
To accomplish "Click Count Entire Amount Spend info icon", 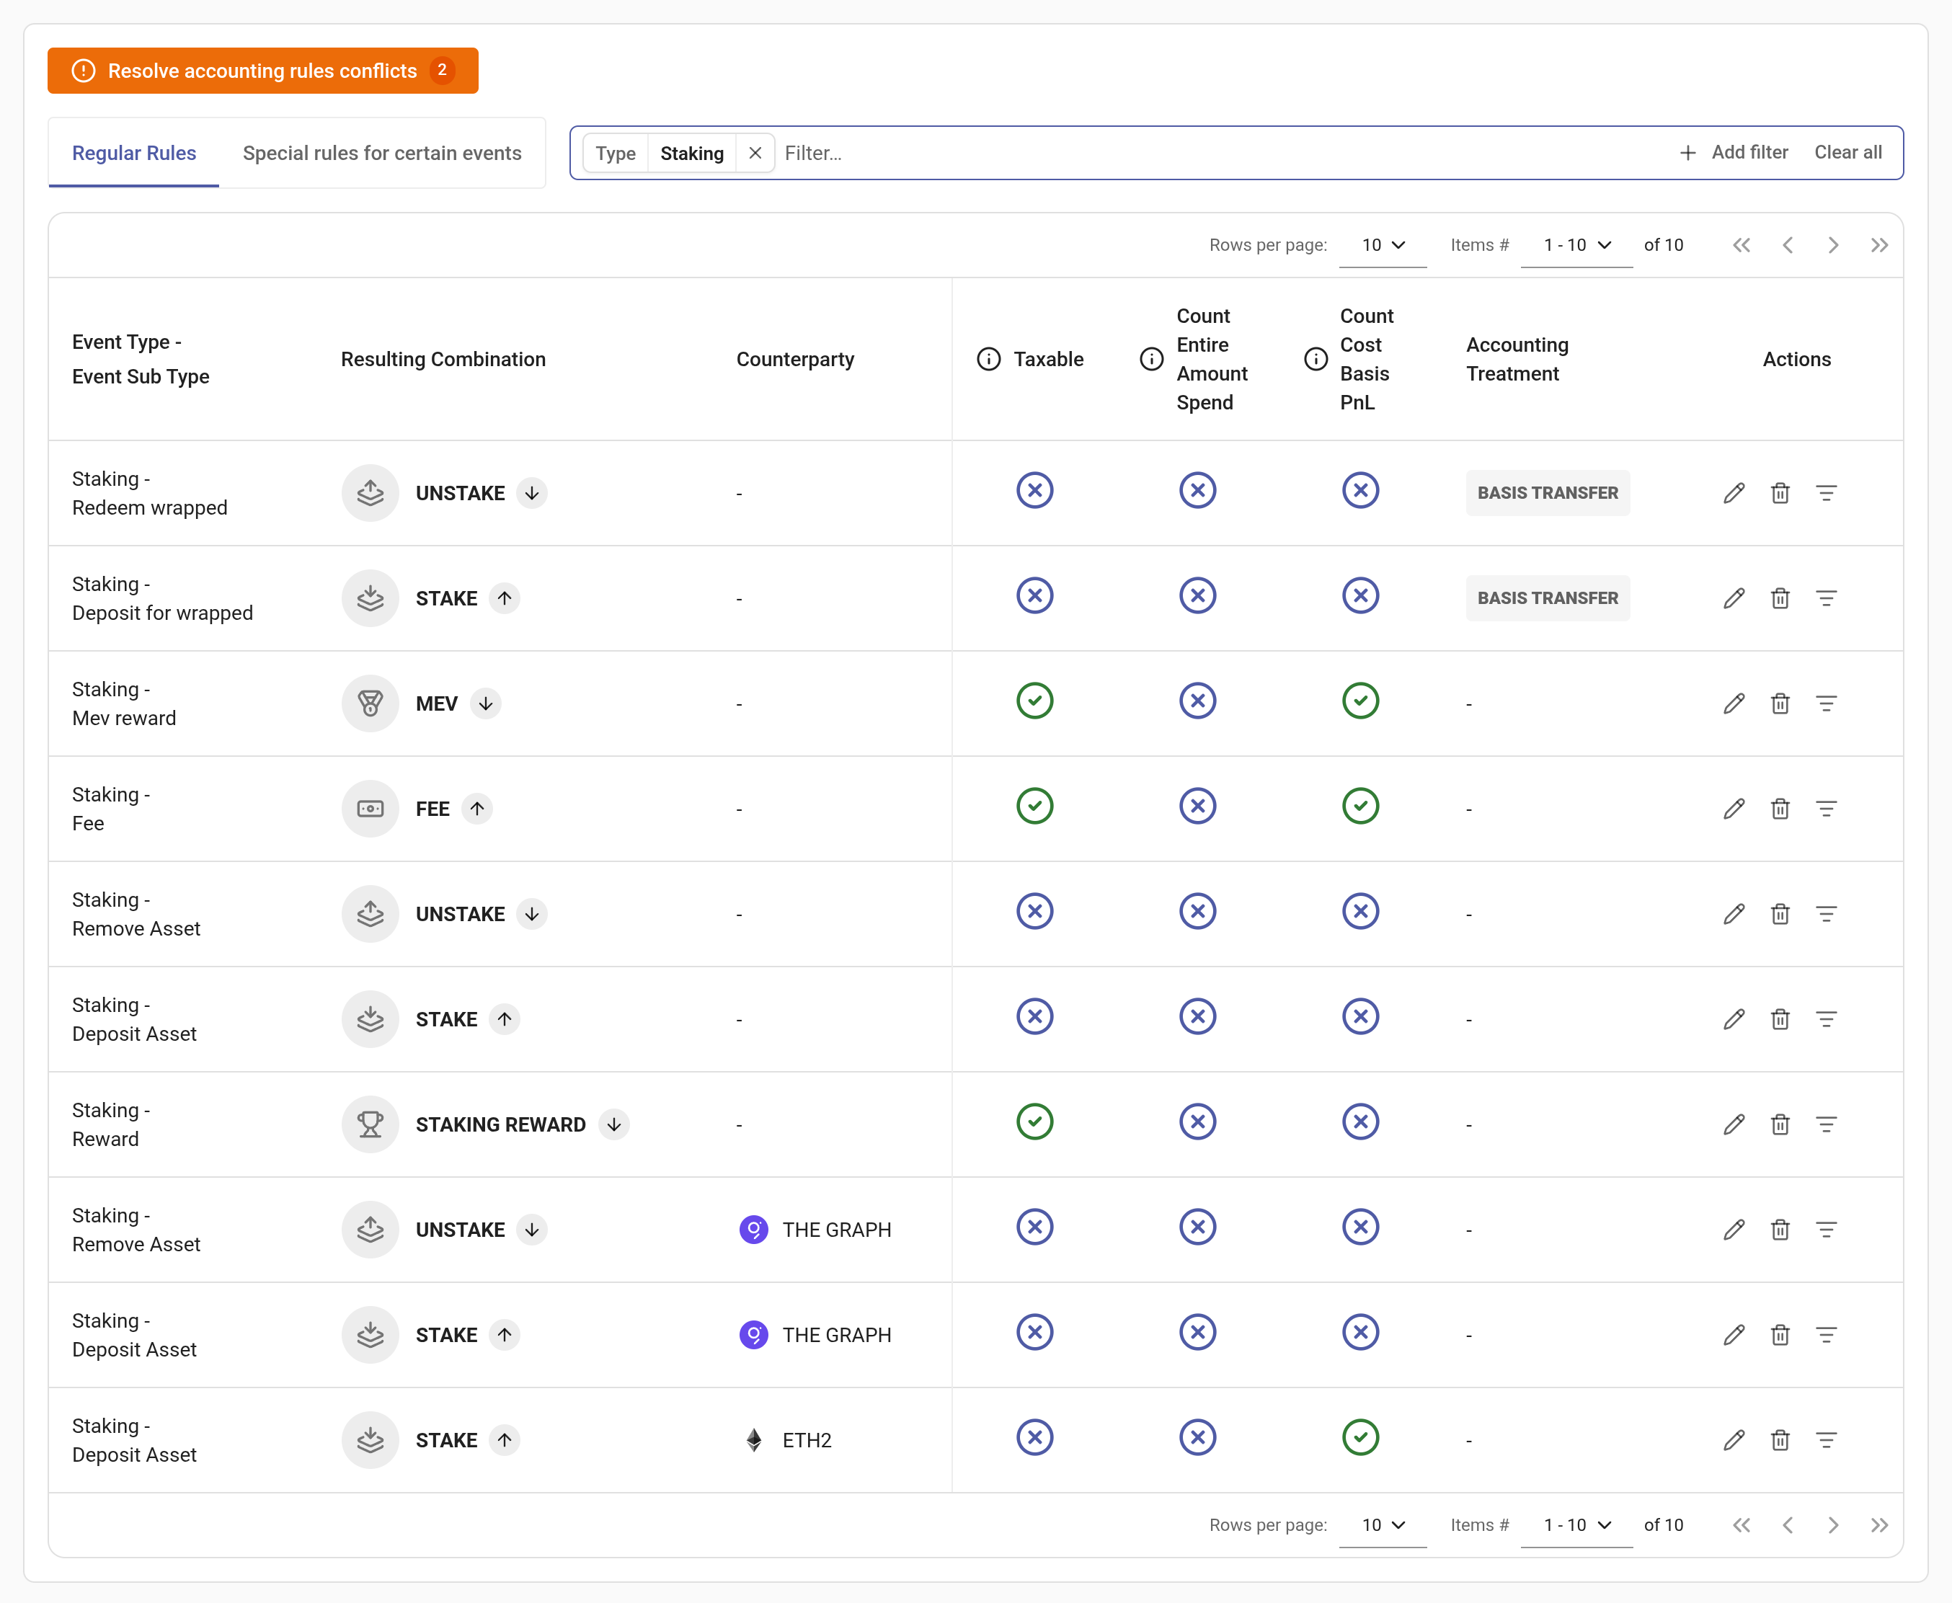I will [1150, 359].
